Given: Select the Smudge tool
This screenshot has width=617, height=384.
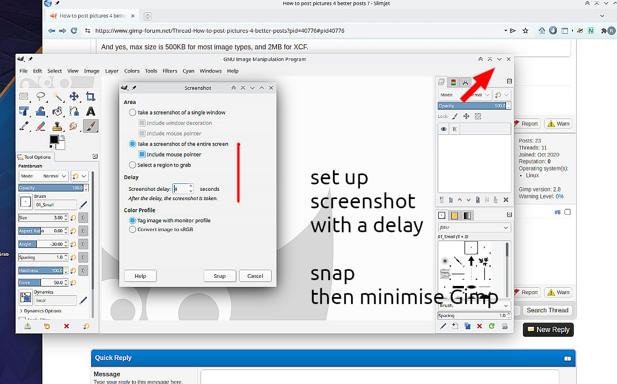Looking at the screenshot, I should tap(74, 126).
